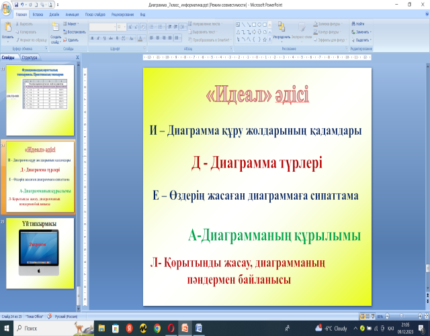Open line spacing dropdown

pyautogui.click(x=183, y=27)
